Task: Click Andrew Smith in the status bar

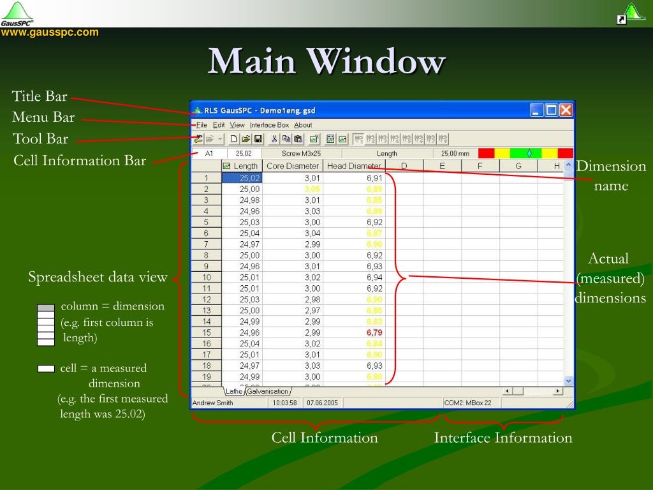Action: [213, 403]
